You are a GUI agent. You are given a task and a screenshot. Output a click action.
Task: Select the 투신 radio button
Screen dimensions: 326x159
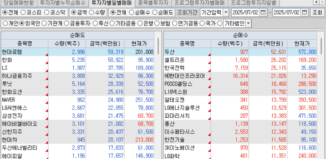click(95, 24)
